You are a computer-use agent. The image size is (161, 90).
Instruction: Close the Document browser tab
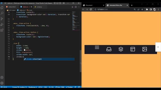104,5
